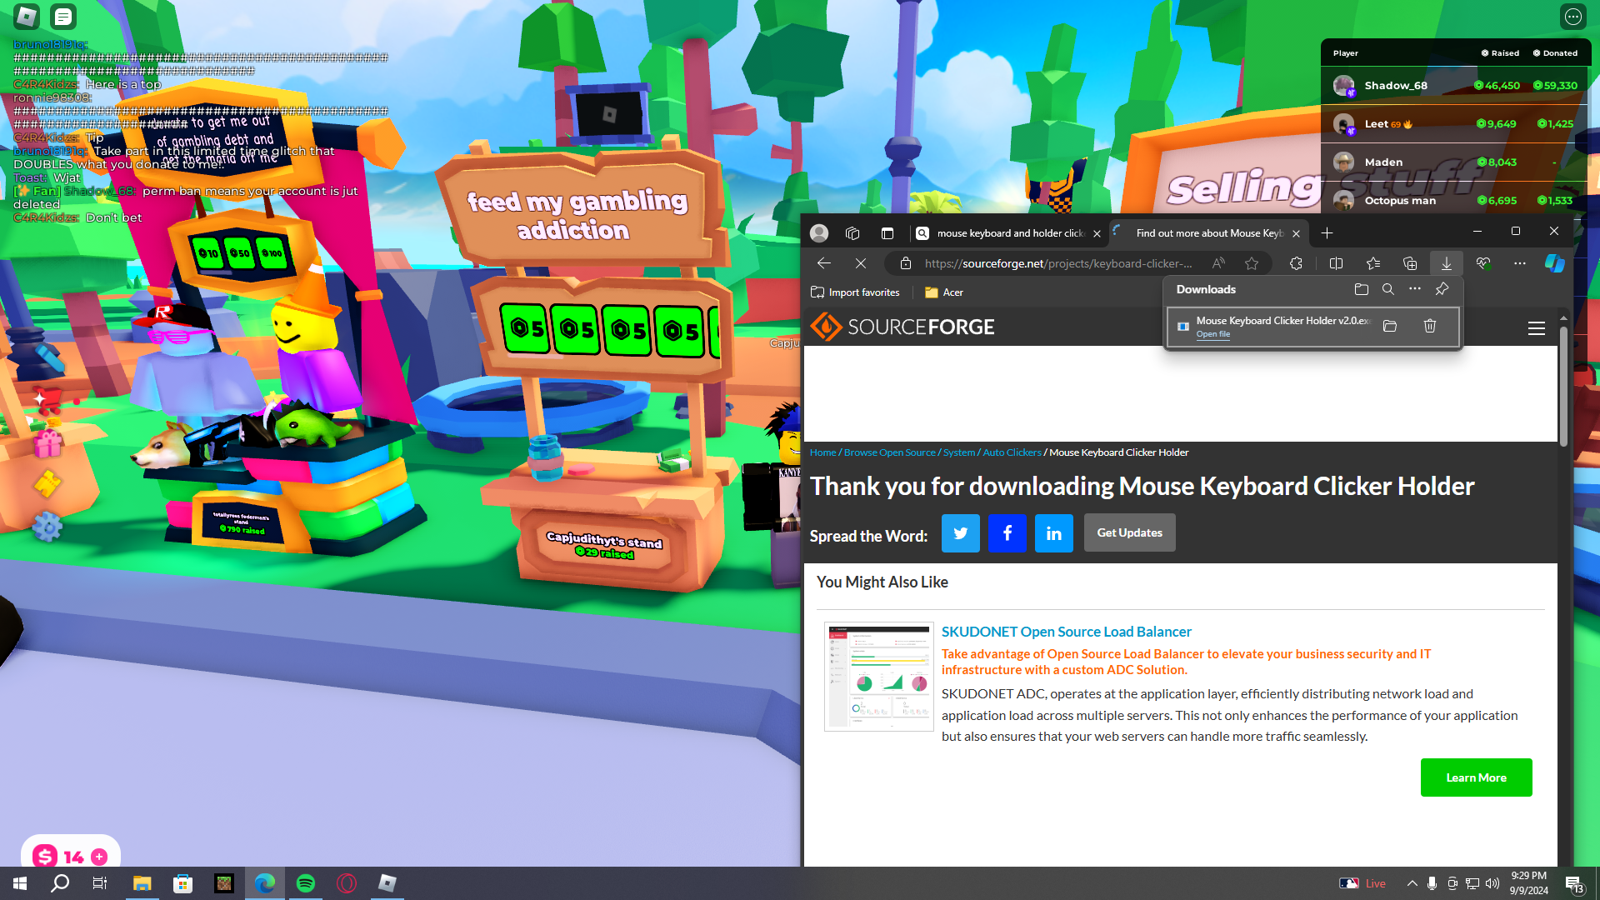Toggle the Roblox chat window
The image size is (1600, 900).
[63, 16]
